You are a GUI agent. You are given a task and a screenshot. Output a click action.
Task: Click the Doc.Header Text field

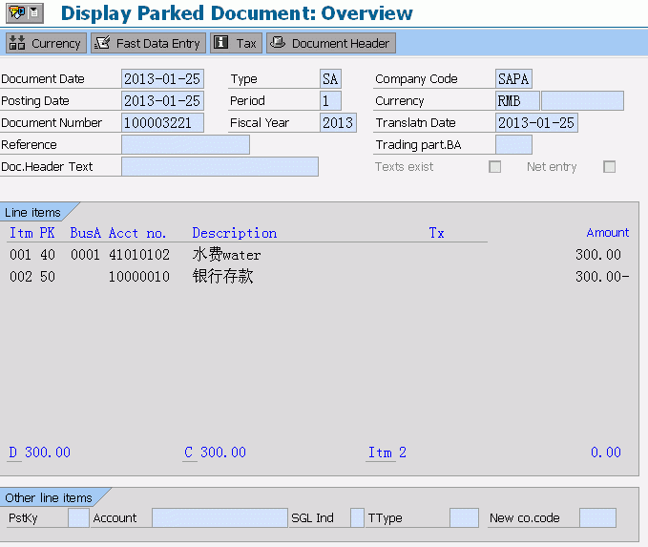[219, 166]
